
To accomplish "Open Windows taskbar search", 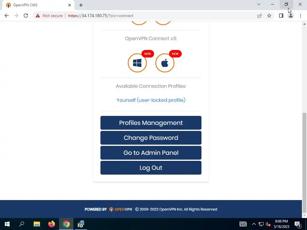I will pos(22,224).
